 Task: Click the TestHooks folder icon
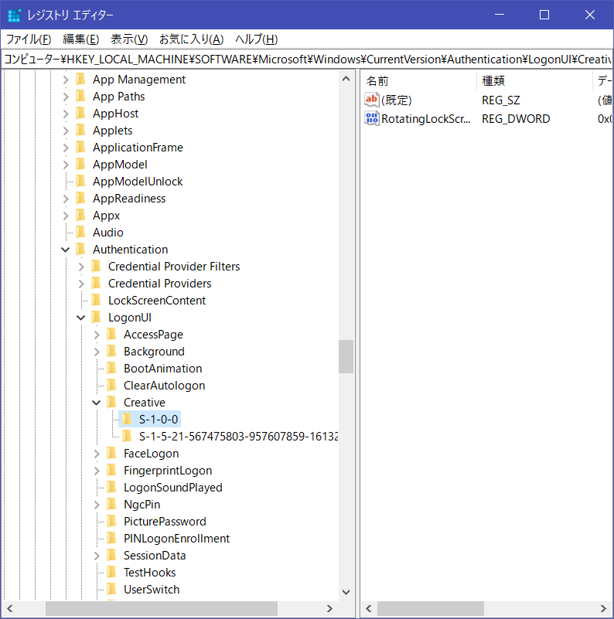(x=112, y=572)
